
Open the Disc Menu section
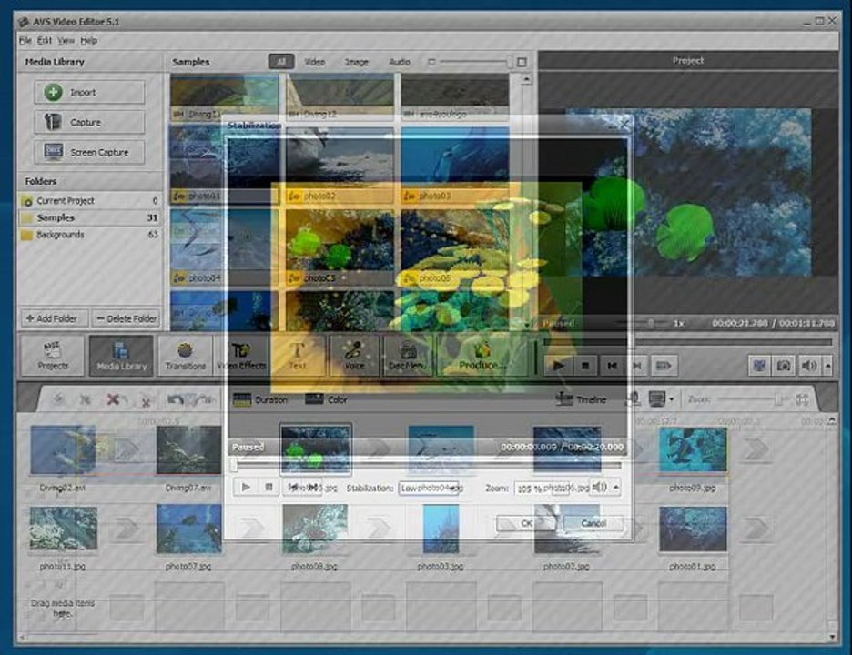pyautogui.click(x=408, y=355)
